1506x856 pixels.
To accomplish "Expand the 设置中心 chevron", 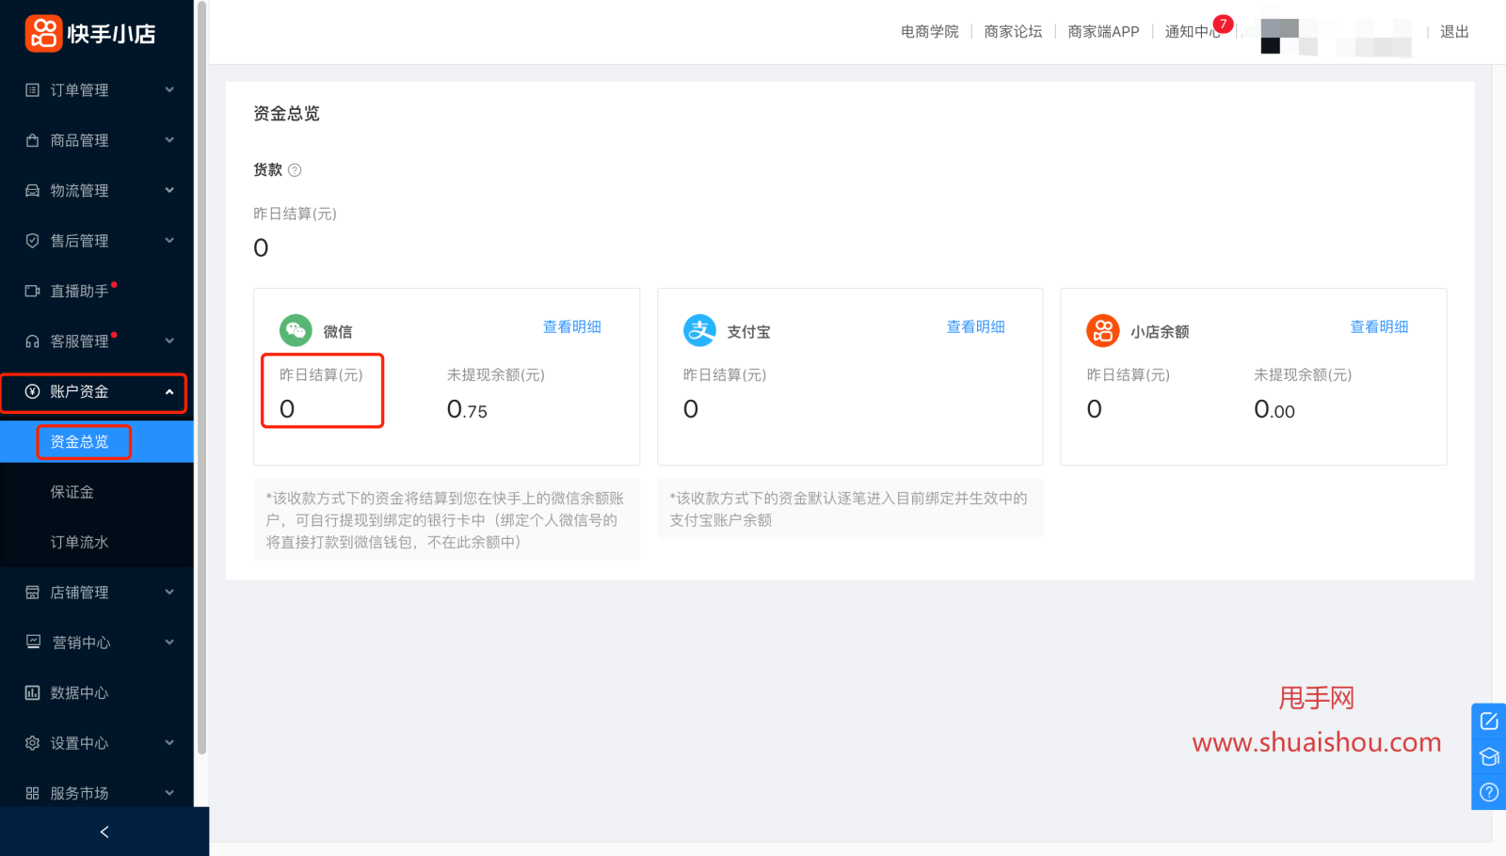I will click(169, 743).
